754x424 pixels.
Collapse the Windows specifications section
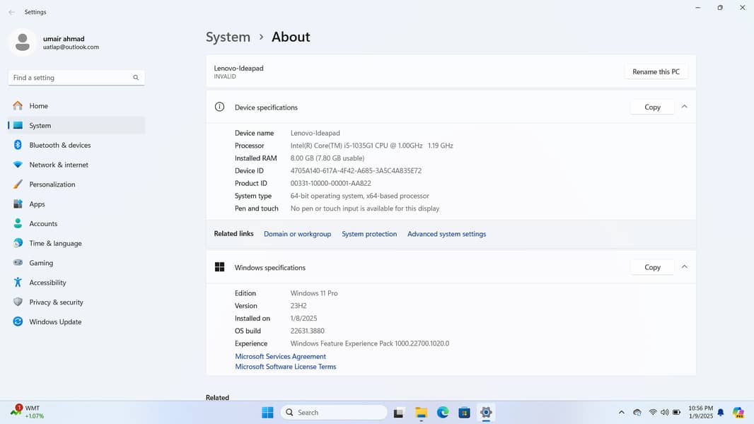[x=684, y=267]
